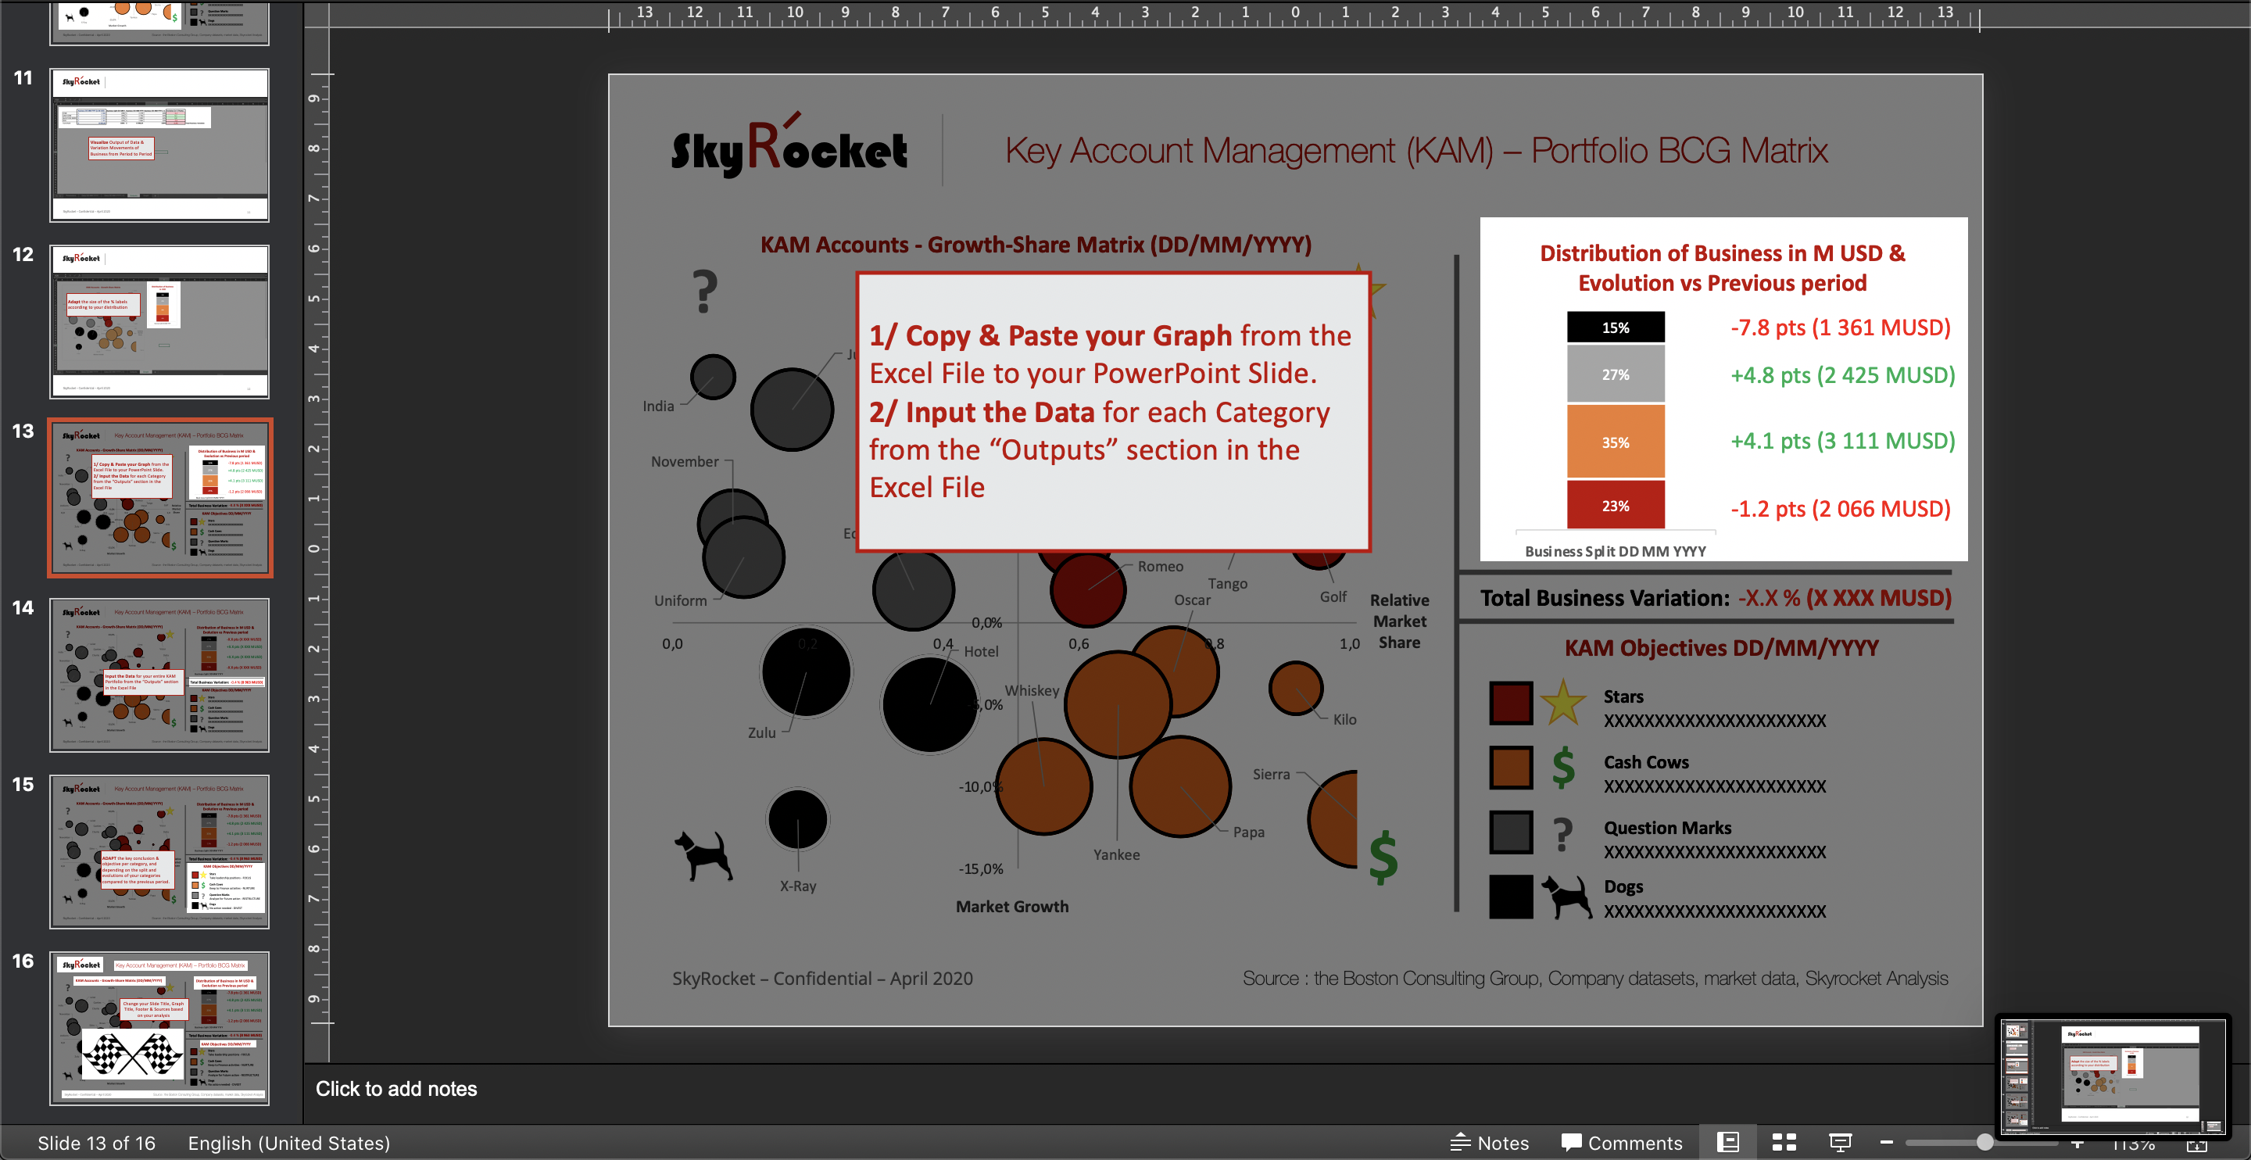Click the Slide 13 of 16 indicator
The height and width of the screenshot is (1160, 2251).
(x=96, y=1143)
